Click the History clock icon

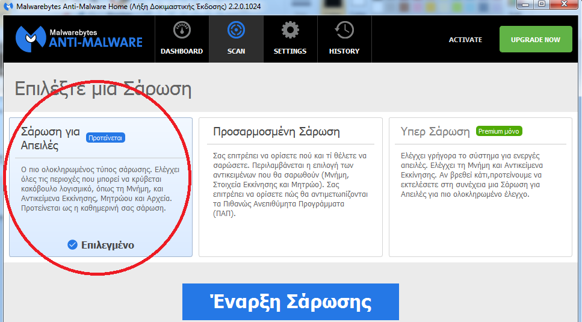pos(344,30)
